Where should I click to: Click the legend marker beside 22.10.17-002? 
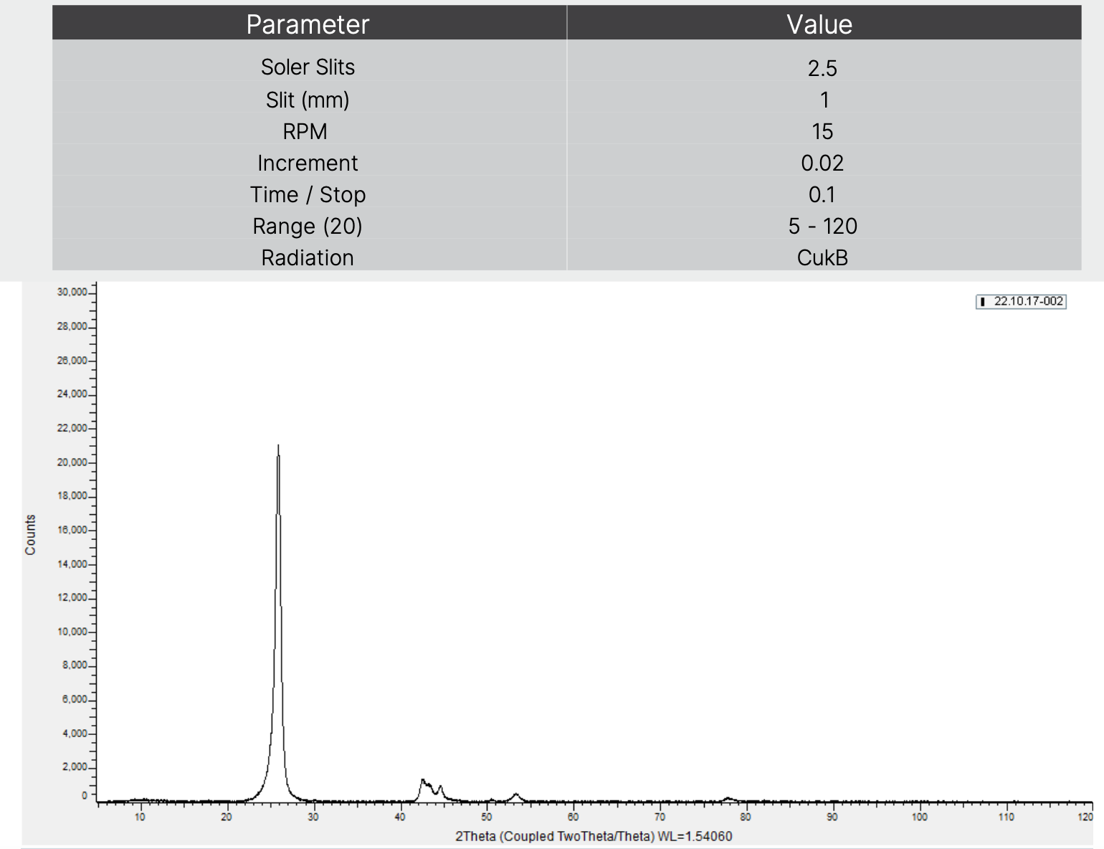pyautogui.click(x=983, y=302)
